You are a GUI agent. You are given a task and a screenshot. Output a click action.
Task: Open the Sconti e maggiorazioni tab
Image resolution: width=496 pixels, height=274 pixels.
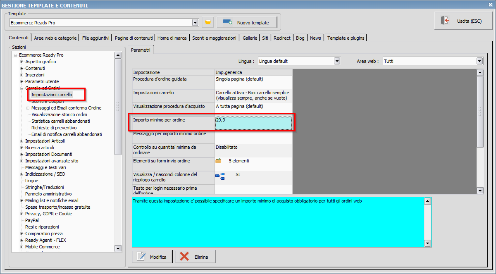point(215,38)
